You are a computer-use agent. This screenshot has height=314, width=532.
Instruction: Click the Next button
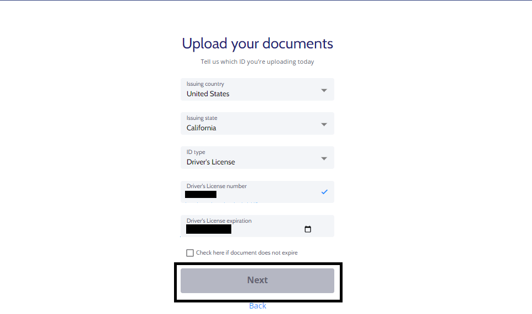coord(257,280)
